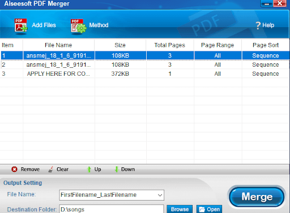The height and width of the screenshot is (213, 290).
Task: Click the Page Sort column header
Action: [x=266, y=45]
